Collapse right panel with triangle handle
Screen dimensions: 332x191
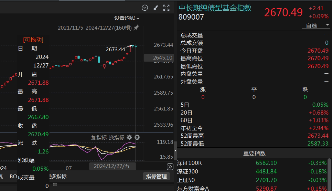(175, 150)
